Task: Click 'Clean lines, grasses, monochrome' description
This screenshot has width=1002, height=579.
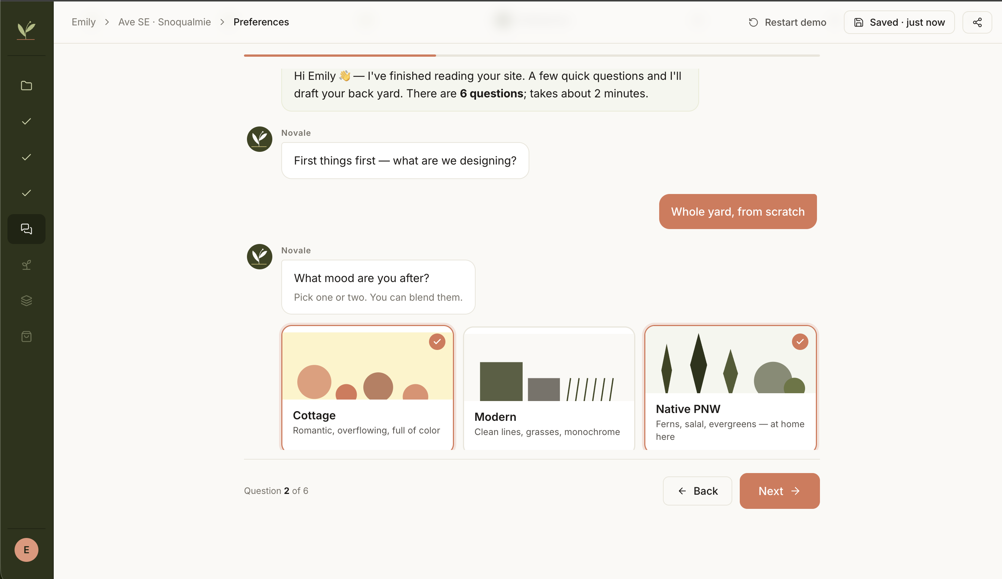Action: (x=547, y=432)
